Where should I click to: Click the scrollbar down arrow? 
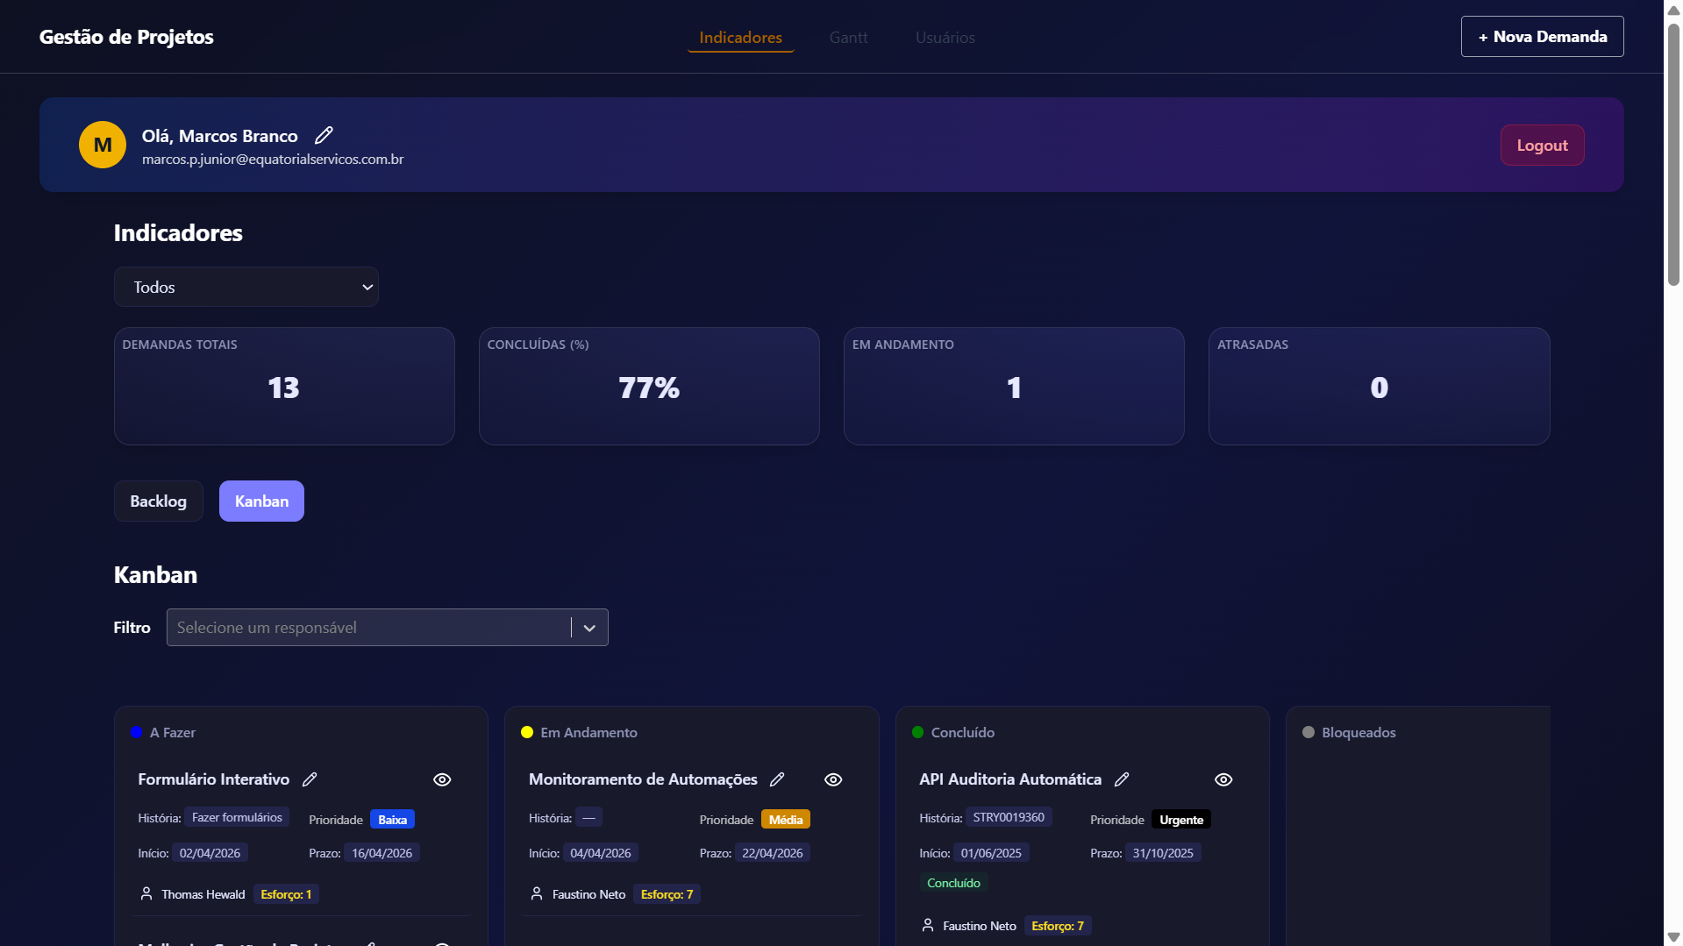(1673, 937)
